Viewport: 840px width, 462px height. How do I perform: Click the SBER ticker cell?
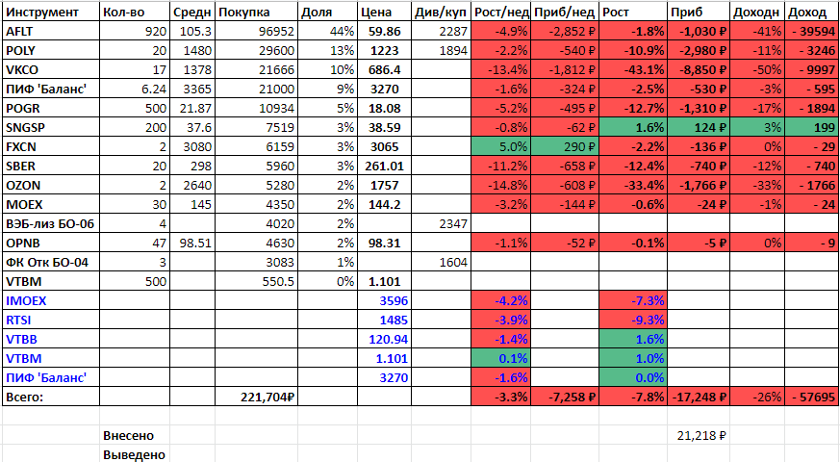[x=51, y=167]
